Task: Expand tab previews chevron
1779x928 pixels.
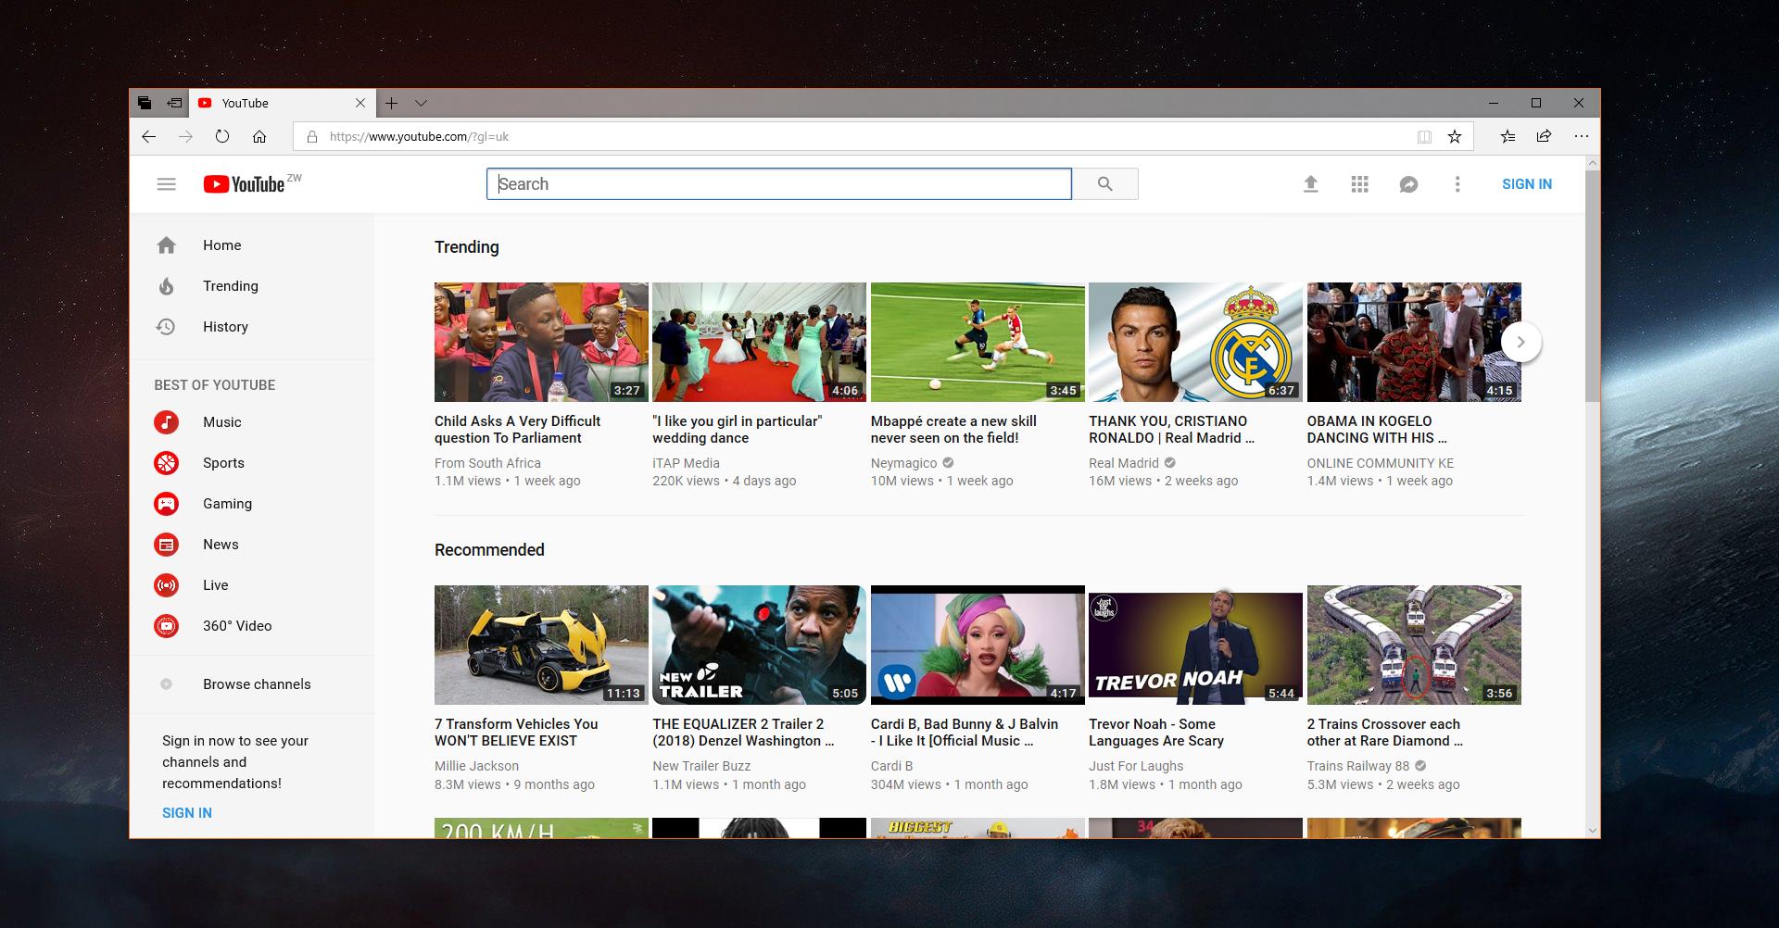Action: 421,103
